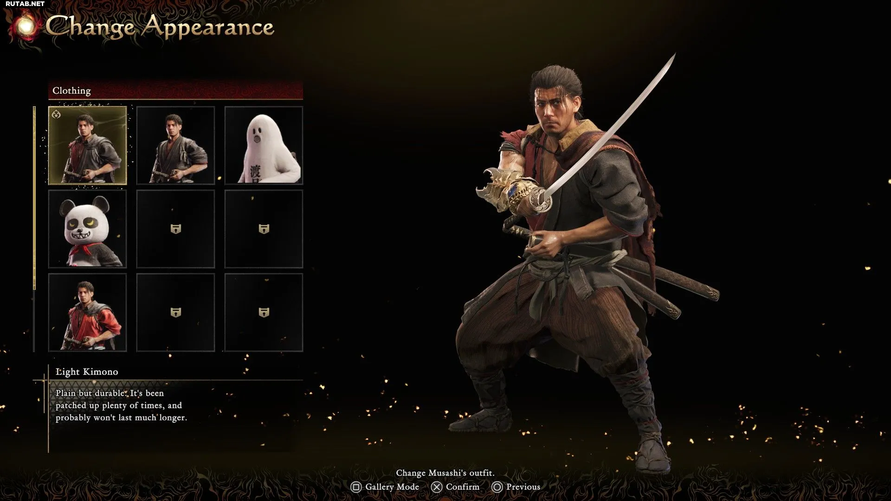Screen dimensions: 891x501
Task: Choose the plain dark kimono outfit
Action: tap(175, 145)
